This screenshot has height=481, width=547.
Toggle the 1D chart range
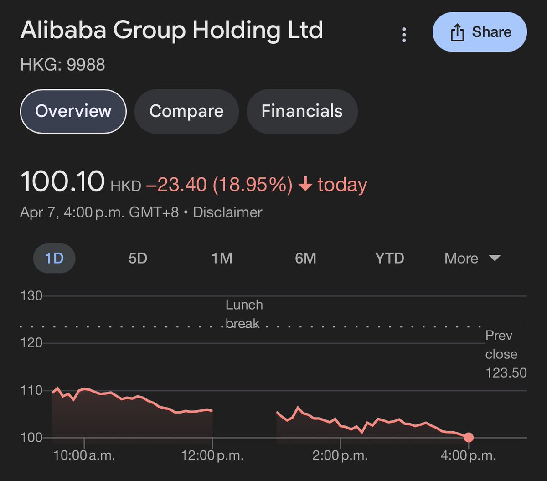(54, 259)
